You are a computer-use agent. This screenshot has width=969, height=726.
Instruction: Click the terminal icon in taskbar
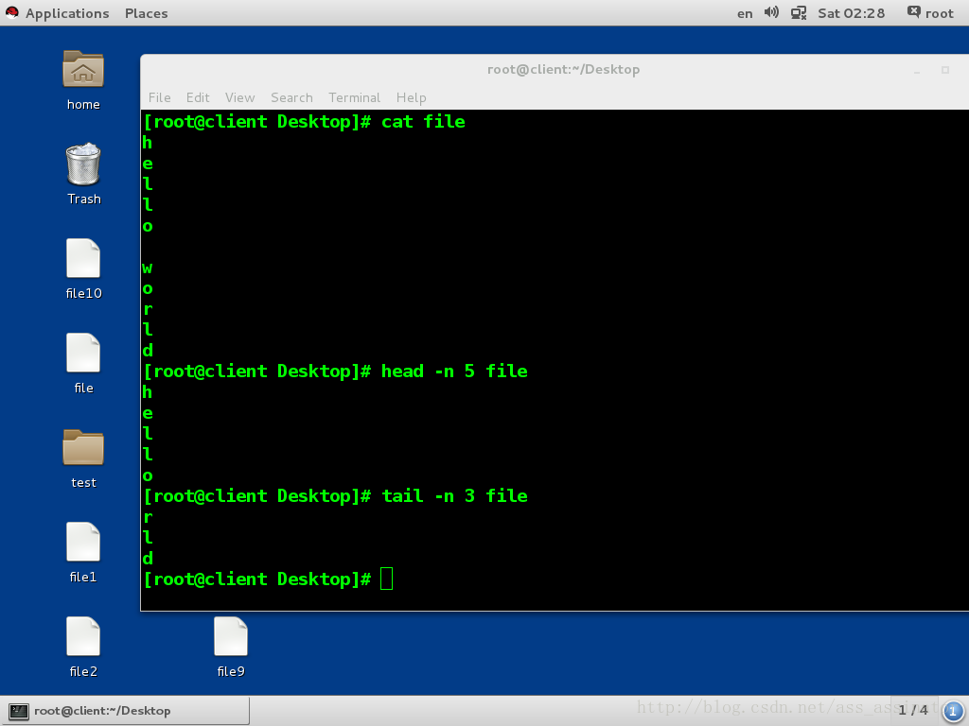(19, 711)
